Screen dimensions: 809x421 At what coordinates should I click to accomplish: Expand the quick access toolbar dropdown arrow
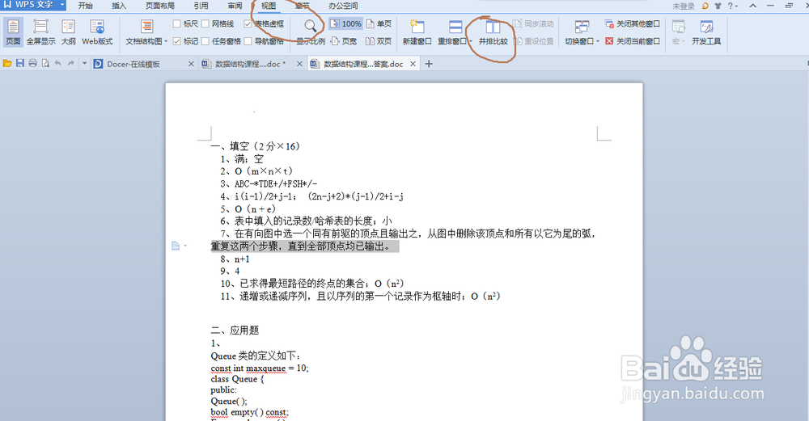84,63
